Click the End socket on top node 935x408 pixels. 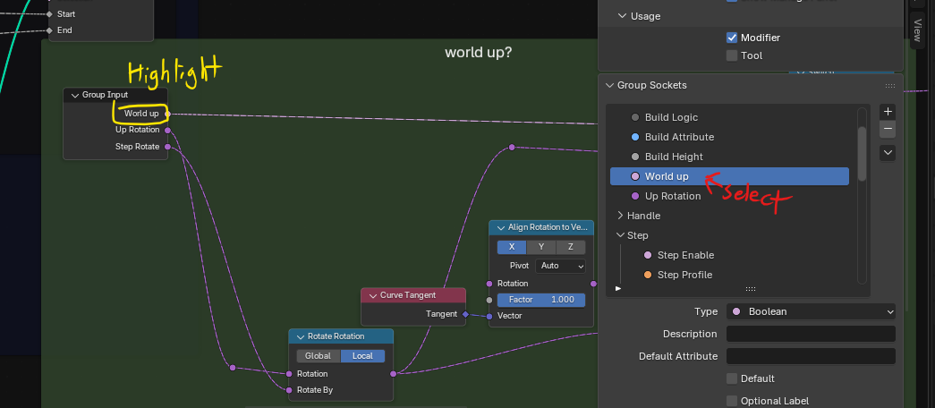point(49,30)
